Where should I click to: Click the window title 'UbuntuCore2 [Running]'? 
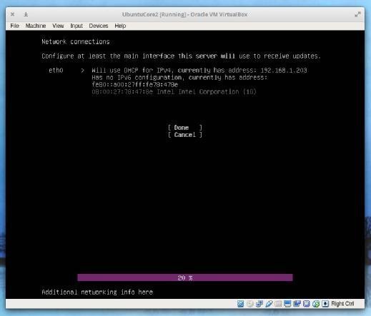154,14
